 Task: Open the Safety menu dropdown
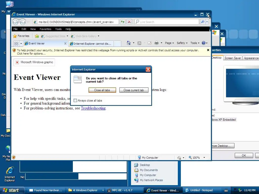point(182,43)
